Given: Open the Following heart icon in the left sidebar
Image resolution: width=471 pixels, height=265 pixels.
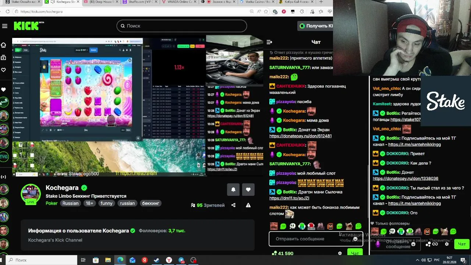Looking at the screenshot, I should pyautogui.click(x=4, y=70).
